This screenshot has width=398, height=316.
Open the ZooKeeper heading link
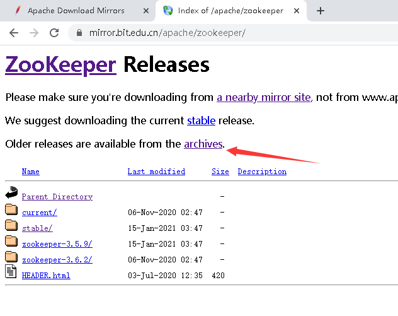click(x=60, y=65)
